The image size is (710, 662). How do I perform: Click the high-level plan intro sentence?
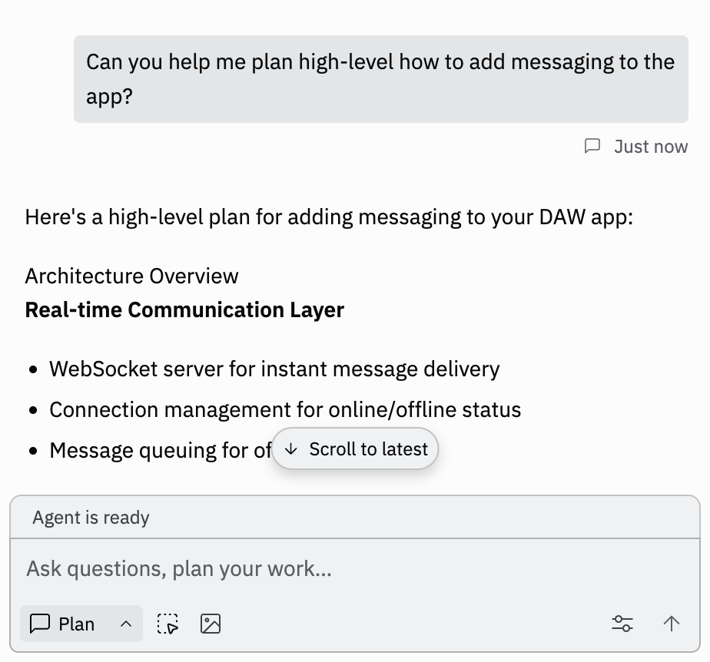pyautogui.click(x=329, y=217)
